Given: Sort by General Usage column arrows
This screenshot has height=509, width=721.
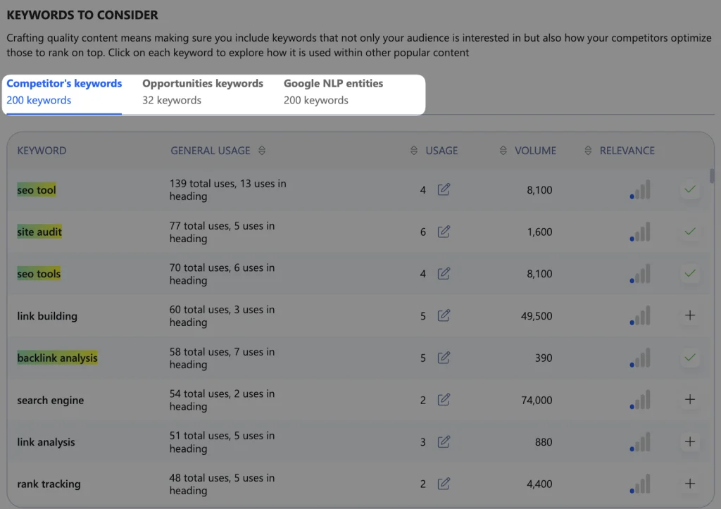Looking at the screenshot, I should tap(262, 151).
